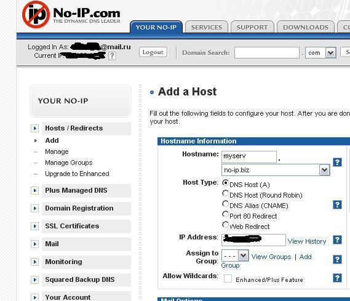This screenshot has width=350, height=301.
Task: Open the help icon for Allow Wildcards
Action: point(337,278)
